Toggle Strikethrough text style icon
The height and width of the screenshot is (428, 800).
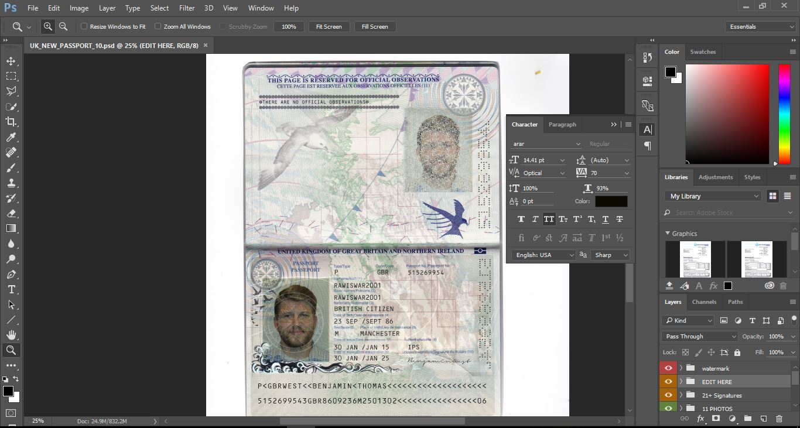(620, 220)
